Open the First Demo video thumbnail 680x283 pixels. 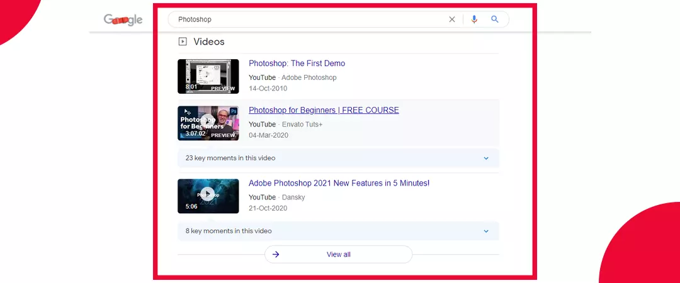(208, 76)
